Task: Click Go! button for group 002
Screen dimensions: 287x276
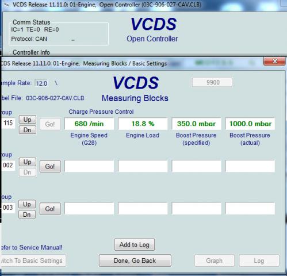Action: (50, 166)
